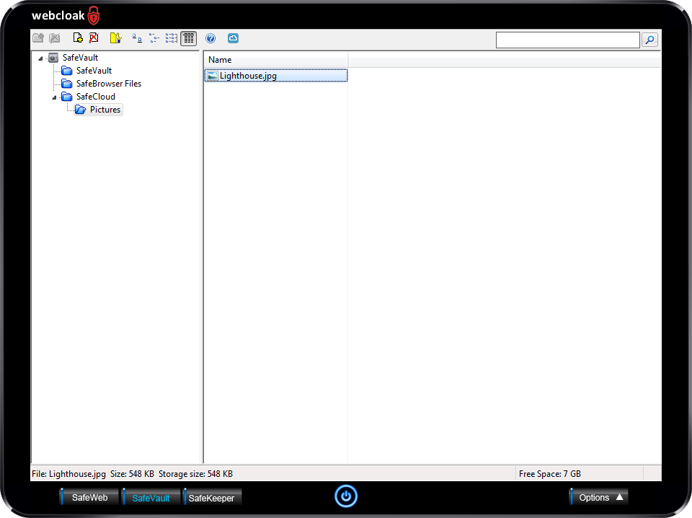Switch to list view mode
The height and width of the screenshot is (518, 692).
point(171,38)
